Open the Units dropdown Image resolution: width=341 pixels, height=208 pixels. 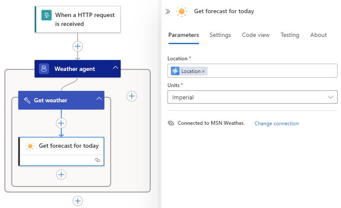252,97
